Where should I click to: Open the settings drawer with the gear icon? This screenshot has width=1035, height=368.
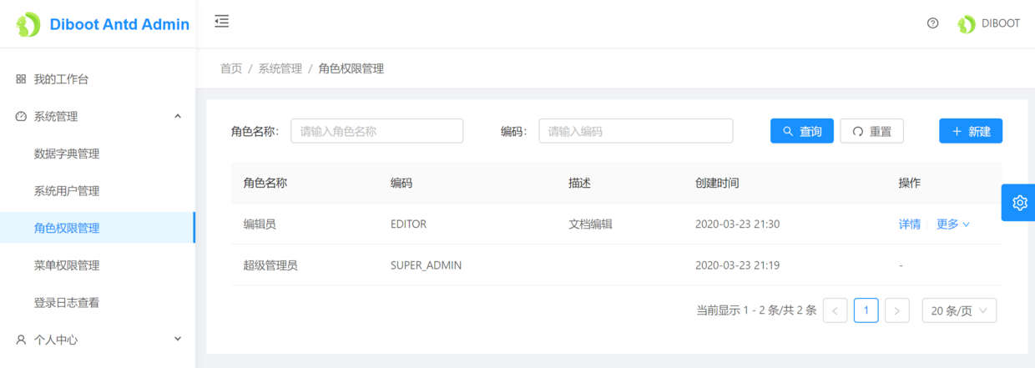(1019, 202)
